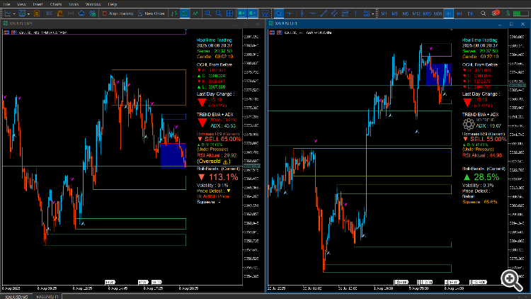
Task: Select the crosshair tool
Action: 290,13
